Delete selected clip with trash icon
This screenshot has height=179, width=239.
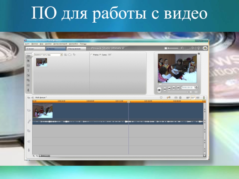coord(180,98)
